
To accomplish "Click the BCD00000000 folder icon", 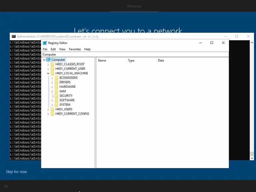I will click(x=56, y=78).
